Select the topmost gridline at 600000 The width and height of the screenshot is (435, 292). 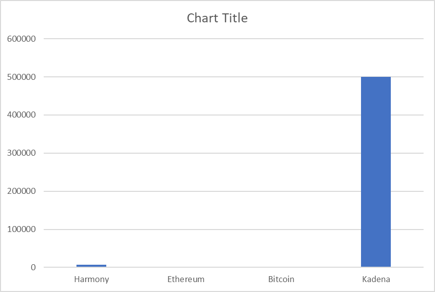click(233, 39)
